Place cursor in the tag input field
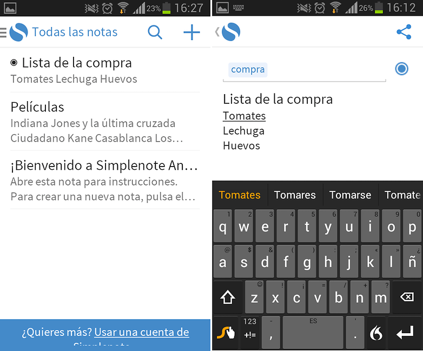The height and width of the screenshot is (351, 423). coord(305,70)
